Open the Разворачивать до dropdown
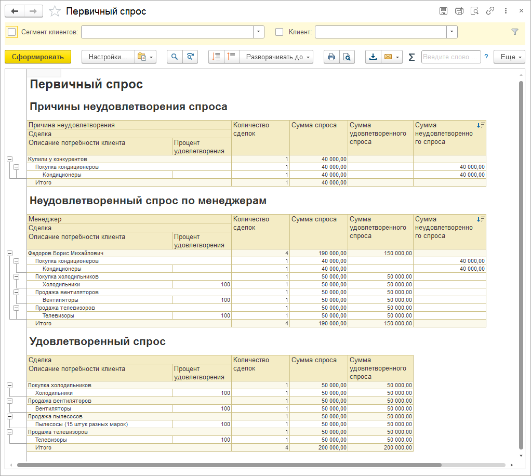Image resolution: width=531 pixels, height=476 pixels. tap(276, 57)
